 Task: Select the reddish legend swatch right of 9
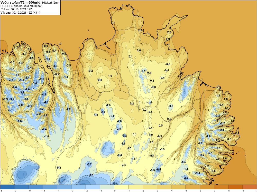[250, 187]
